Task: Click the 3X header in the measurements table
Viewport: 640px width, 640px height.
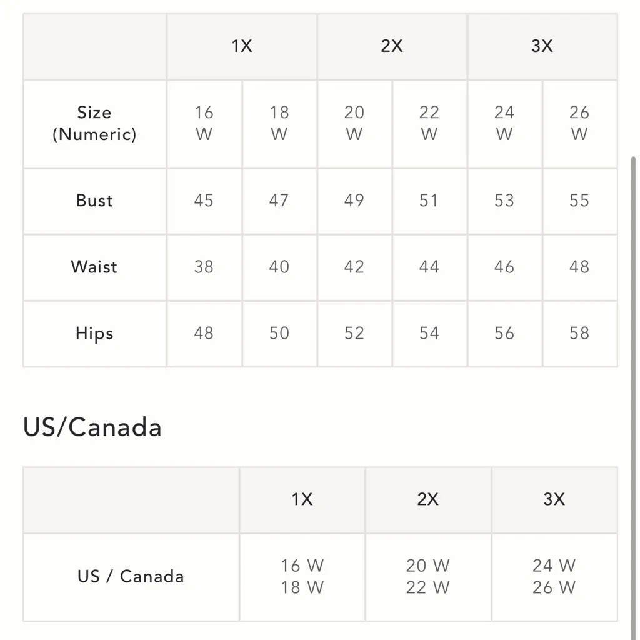Action: 542,46
